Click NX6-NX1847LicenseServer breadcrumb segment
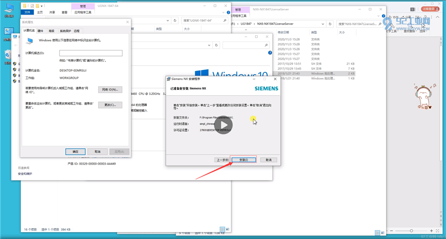The height and width of the screenshot is (239, 446). click(x=275, y=24)
